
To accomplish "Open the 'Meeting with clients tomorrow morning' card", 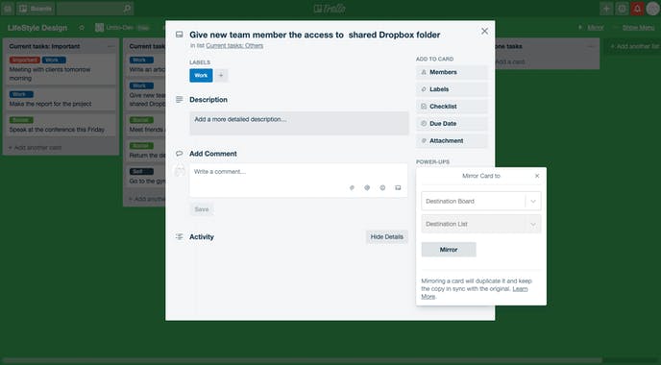I will tap(61, 69).
